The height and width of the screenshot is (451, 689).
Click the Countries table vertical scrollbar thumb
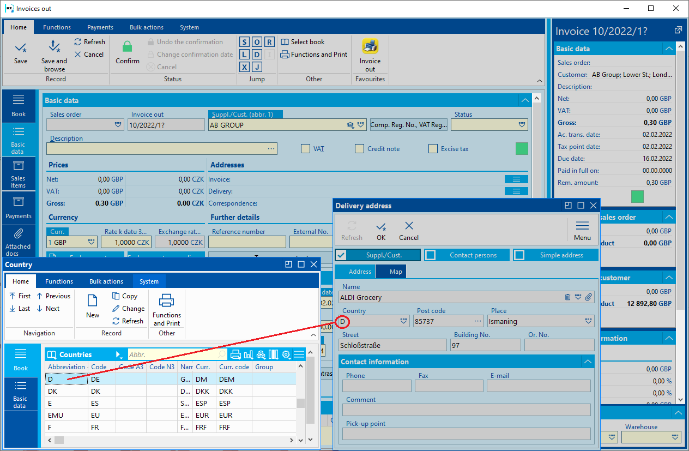pyautogui.click(x=300, y=403)
